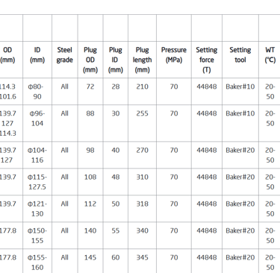
Task: Select the Pressure (MPa) column header
Action: (x=174, y=55)
